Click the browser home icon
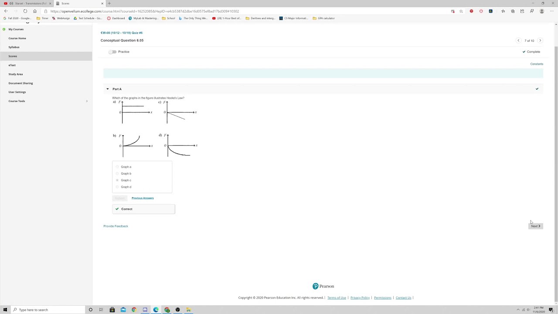Viewport: 558px width, 314px height. (x=35, y=11)
